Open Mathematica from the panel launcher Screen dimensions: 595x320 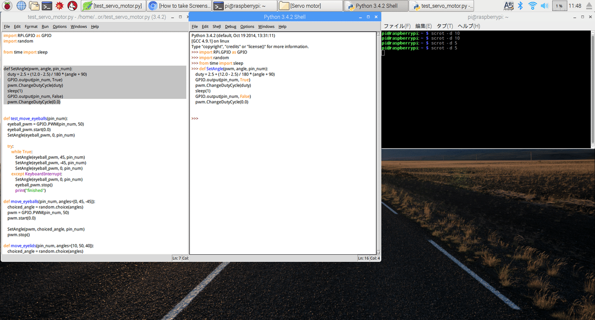click(x=59, y=6)
